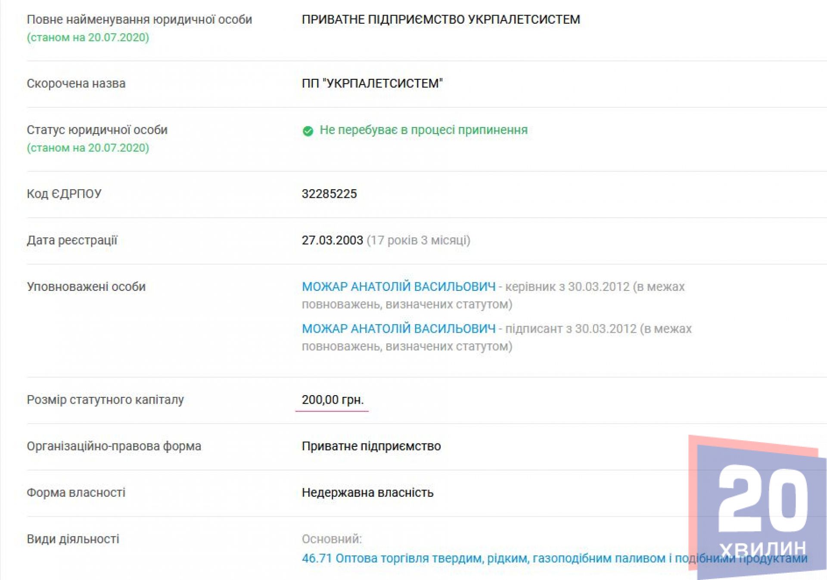Open МОЖАР АНАТОЛІЙ ВАСИЛЬОВИЧ link listed as підписант
827x580 pixels.
(398, 329)
